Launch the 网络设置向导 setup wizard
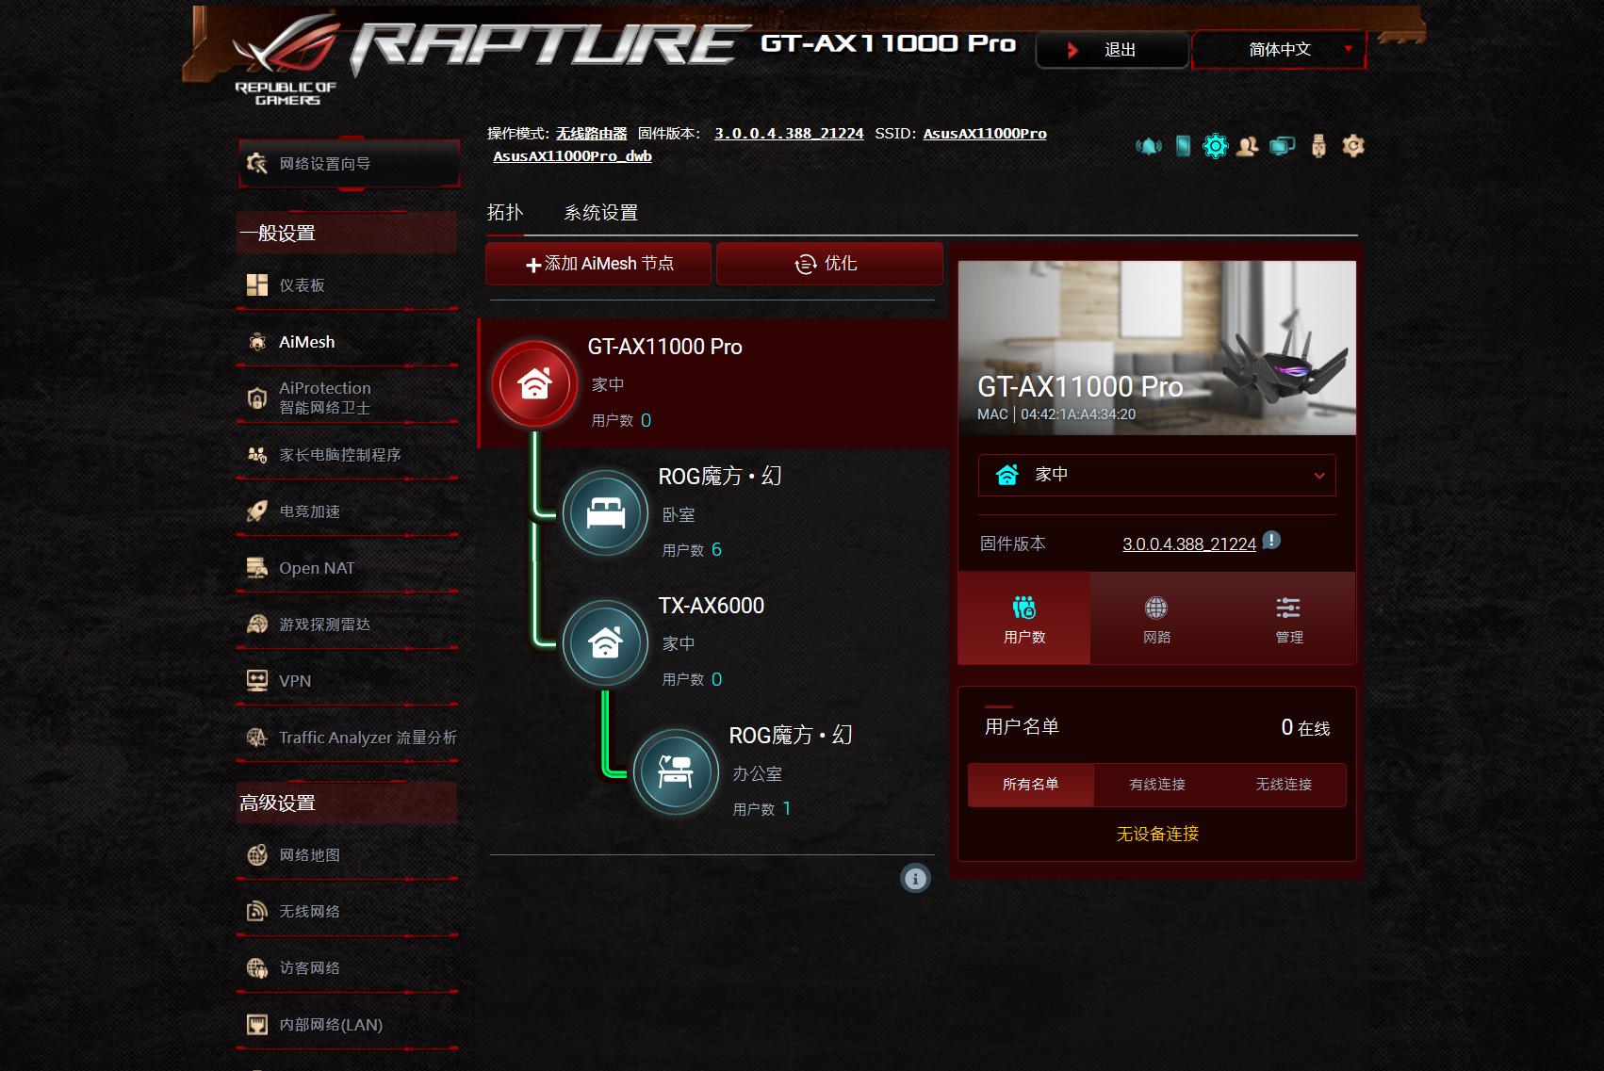1604x1071 pixels. (x=349, y=164)
